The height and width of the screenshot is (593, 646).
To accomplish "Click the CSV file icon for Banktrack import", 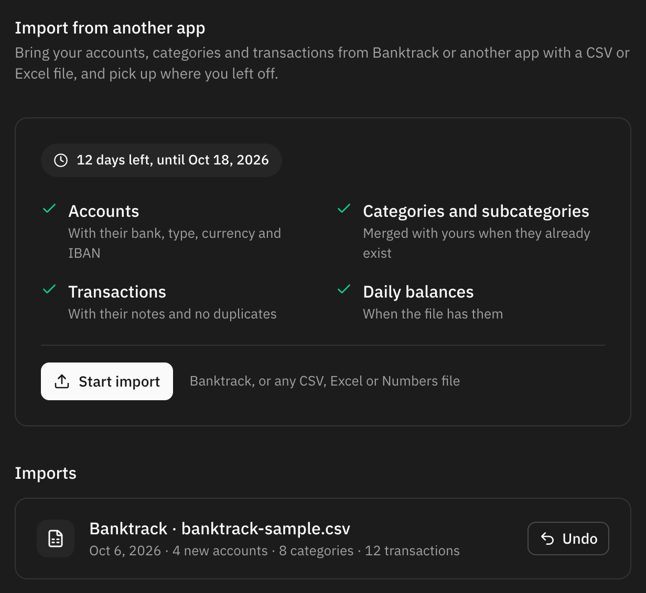I will (56, 539).
